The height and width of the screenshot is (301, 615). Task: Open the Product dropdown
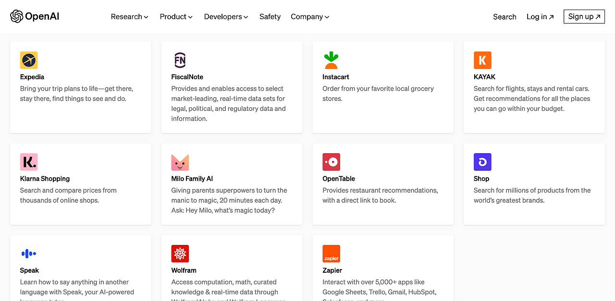click(176, 16)
